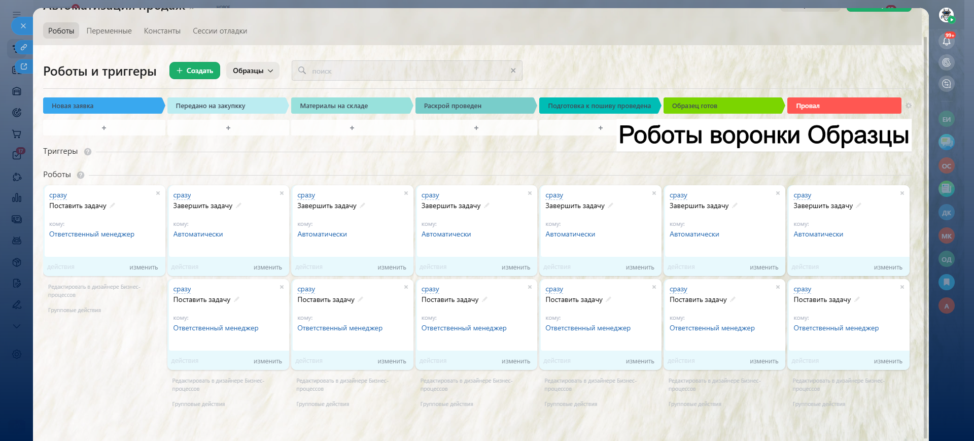974x441 pixels.
Task: Open Редактировать в дизайнере Бизнес-процессов under Новая заявка
Action: point(94,291)
